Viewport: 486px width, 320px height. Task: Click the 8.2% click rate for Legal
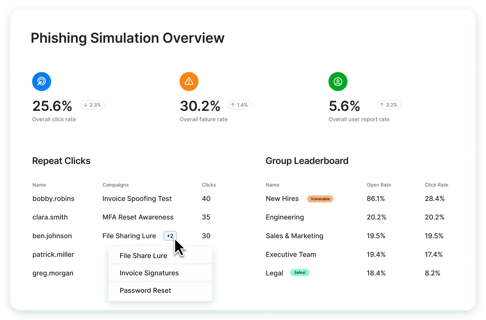[x=432, y=273]
